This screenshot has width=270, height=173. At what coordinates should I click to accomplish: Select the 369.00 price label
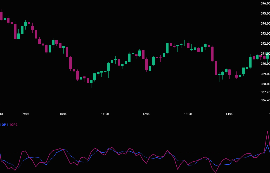[265, 74]
